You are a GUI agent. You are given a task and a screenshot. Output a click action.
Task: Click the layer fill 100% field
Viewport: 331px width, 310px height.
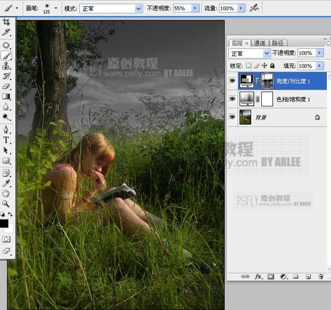click(x=307, y=66)
